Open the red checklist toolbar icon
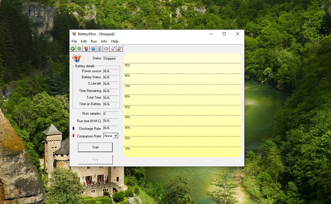 99,49
